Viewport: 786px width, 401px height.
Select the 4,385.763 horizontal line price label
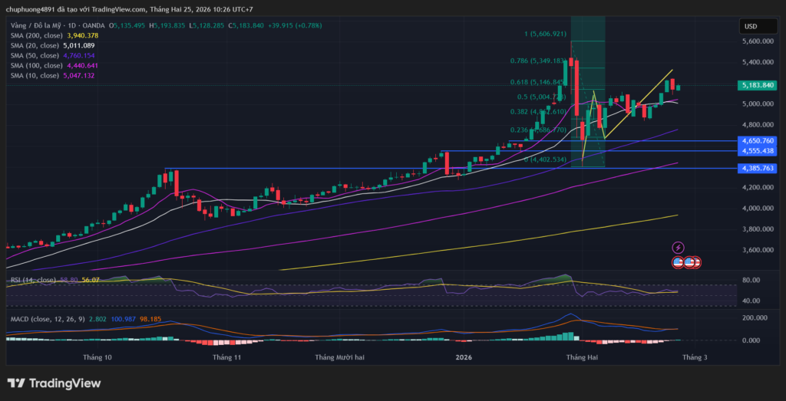[758, 168]
